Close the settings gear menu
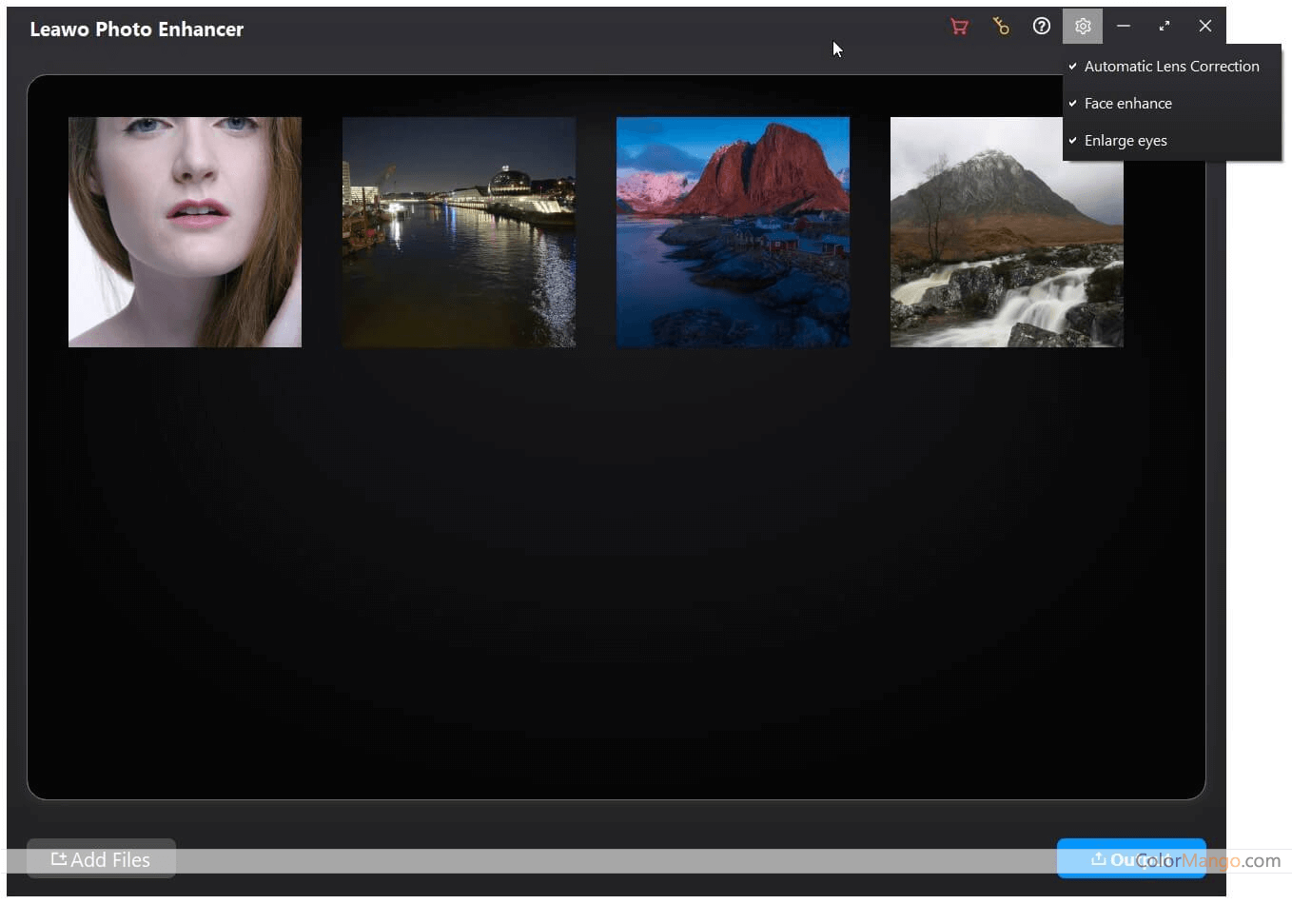This screenshot has height=904, width=1292. click(1083, 27)
